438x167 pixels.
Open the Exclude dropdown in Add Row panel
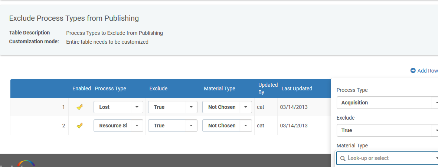point(387,130)
